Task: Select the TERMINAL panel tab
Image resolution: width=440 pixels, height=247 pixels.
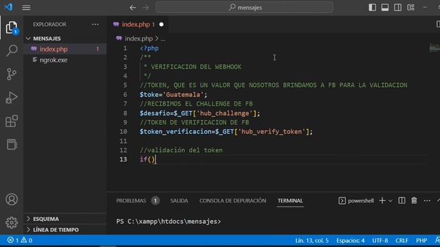Action: click(290, 200)
